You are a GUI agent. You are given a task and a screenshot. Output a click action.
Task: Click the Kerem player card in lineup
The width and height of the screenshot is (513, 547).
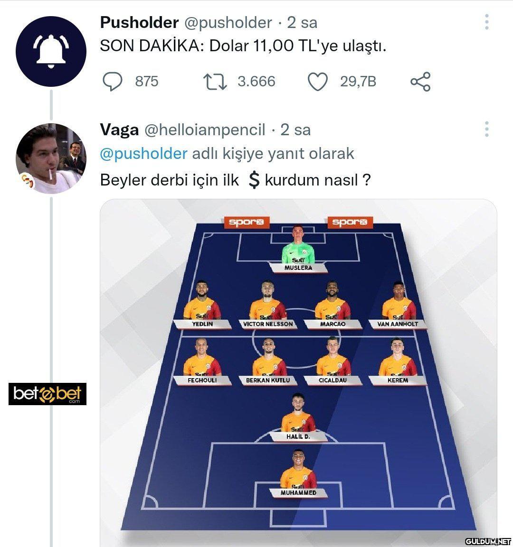point(398,361)
